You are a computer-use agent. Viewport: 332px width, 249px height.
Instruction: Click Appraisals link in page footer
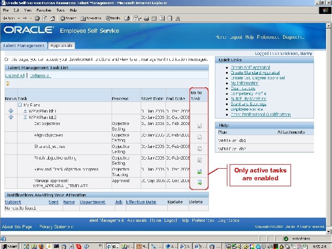click(x=137, y=220)
